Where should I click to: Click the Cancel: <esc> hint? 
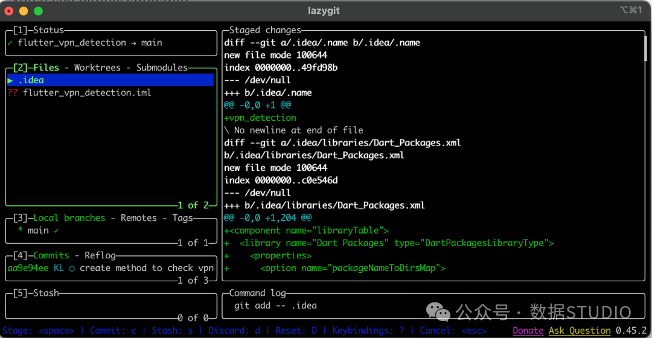click(x=453, y=331)
